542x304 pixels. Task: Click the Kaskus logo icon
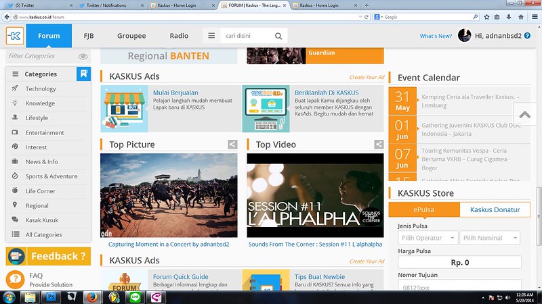coord(15,36)
